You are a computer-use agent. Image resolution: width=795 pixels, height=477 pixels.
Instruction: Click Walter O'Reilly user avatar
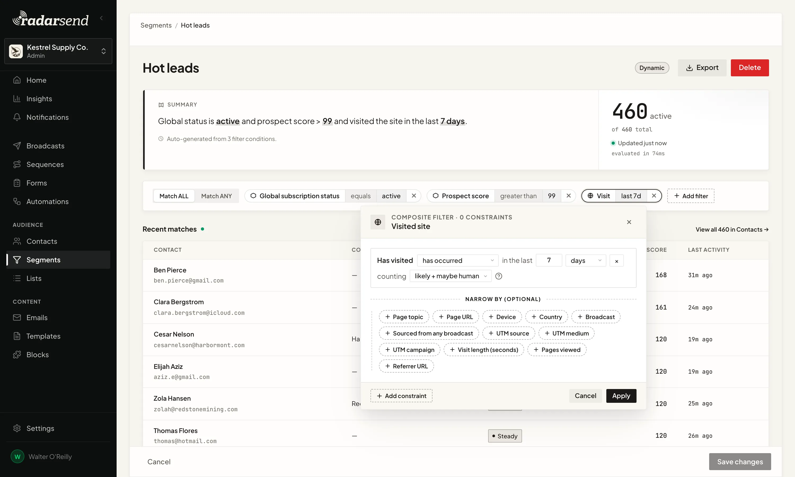[x=17, y=456]
